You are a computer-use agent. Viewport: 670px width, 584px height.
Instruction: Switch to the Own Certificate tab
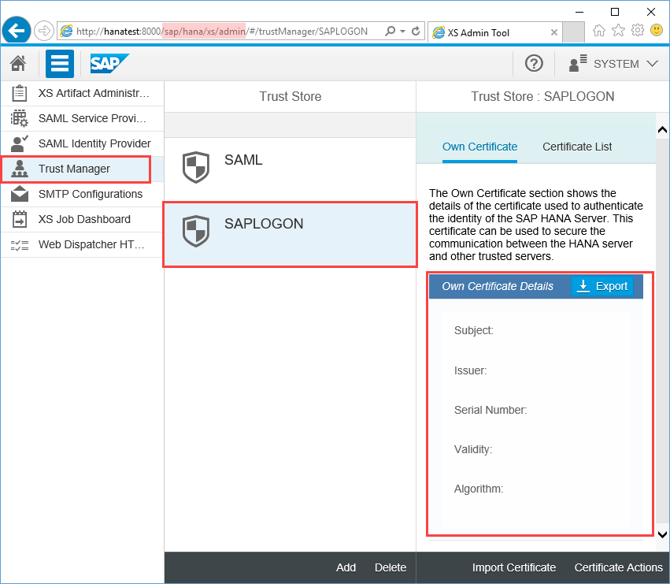(x=479, y=147)
